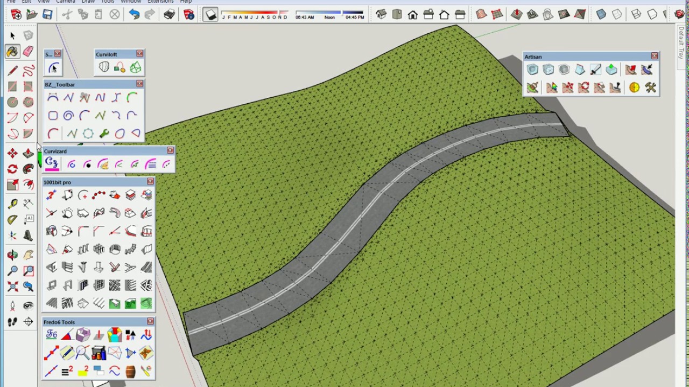This screenshot has width=689, height=387.
Task: Switch to Front view house icon
Action: 412,15
